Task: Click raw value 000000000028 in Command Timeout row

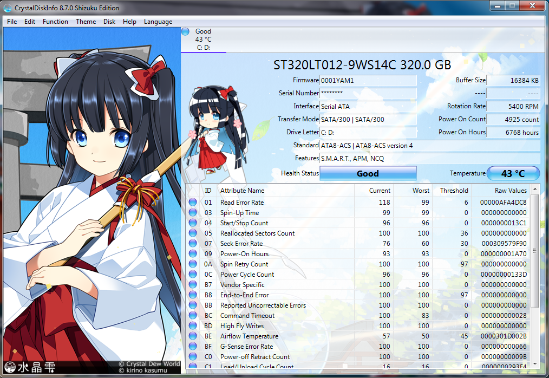Action: pyautogui.click(x=504, y=316)
